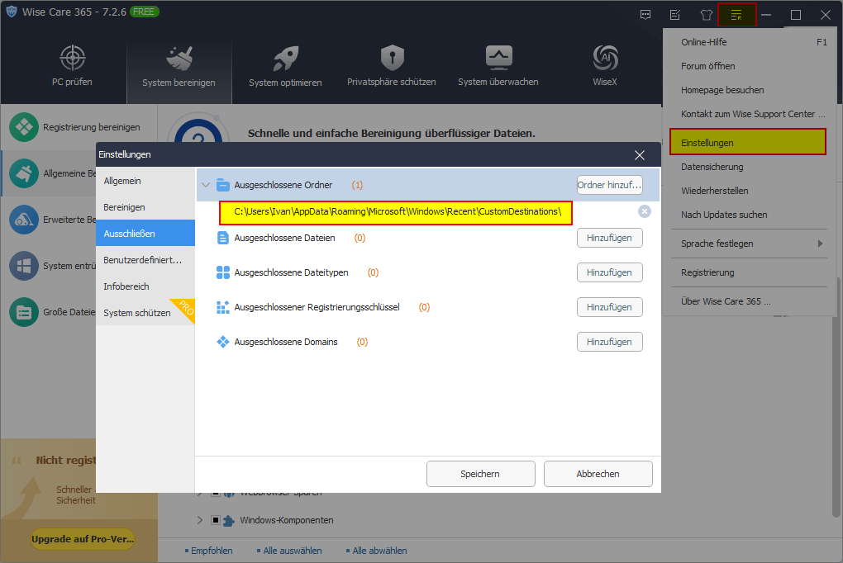This screenshot has height=563, width=843.
Task: Click the Ordner hinzufügen button
Action: [x=610, y=185]
